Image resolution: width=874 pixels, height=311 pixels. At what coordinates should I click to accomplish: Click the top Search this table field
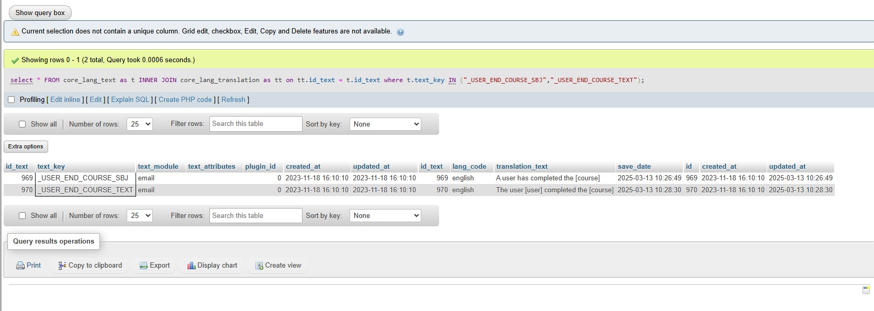coord(255,124)
